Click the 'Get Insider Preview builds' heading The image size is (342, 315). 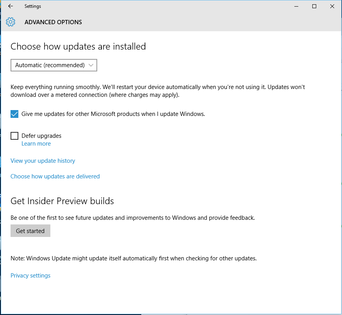pyautogui.click(x=62, y=201)
